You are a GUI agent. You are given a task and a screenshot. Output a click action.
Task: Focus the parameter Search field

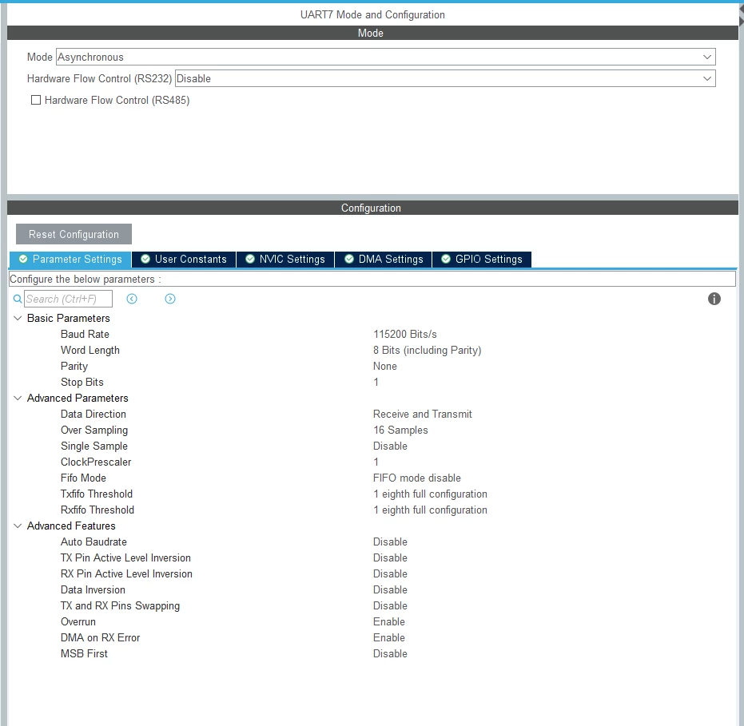pos(69,299)
